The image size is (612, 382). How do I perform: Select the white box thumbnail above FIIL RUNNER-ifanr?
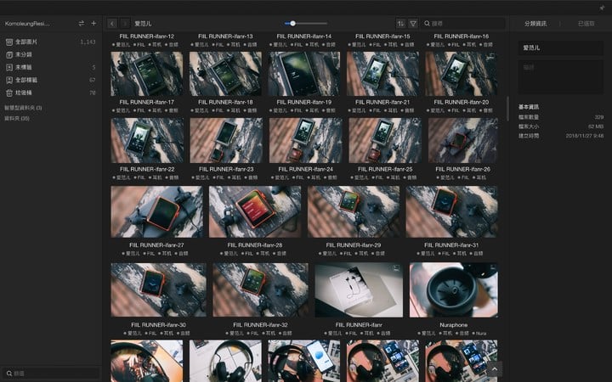tap(359, 290)
